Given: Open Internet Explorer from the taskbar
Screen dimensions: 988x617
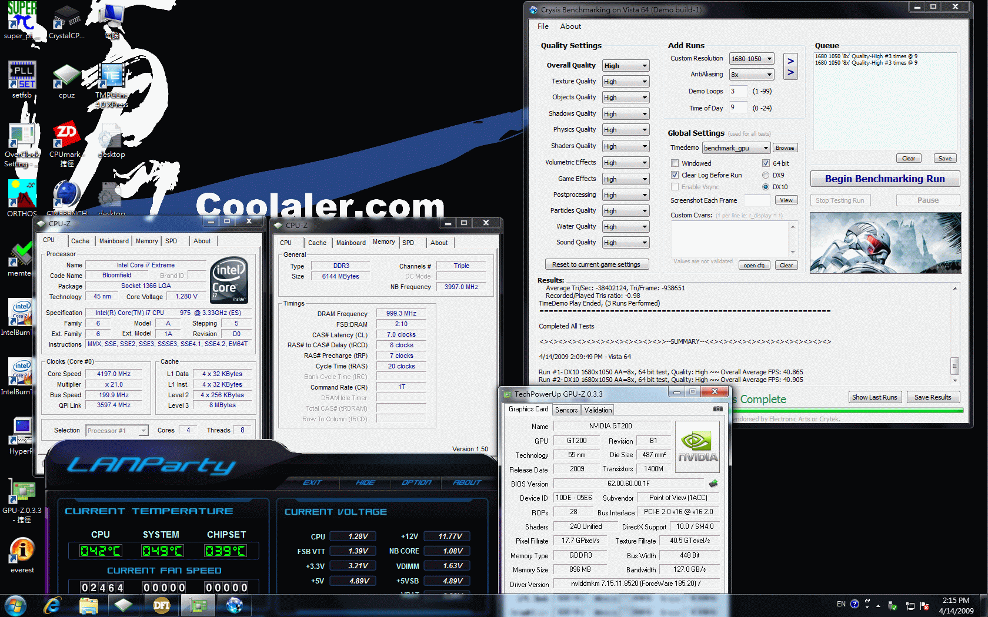Looking at the screenshot, I should click(x=52, y=605).
